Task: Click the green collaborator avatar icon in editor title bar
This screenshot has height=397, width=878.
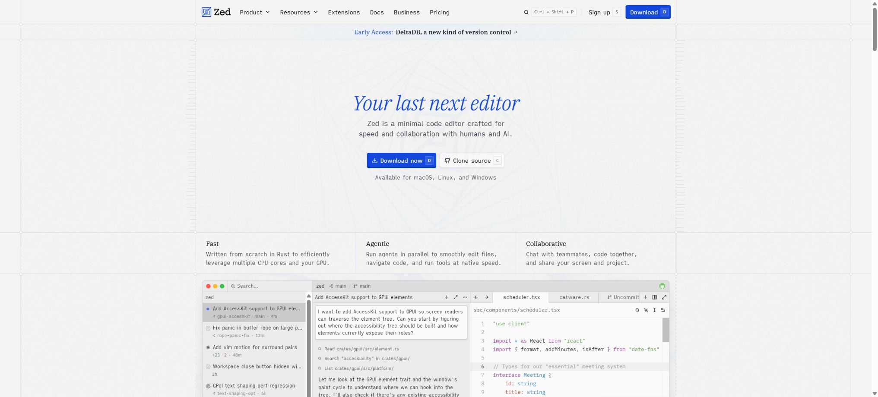Action: [x=662, y=286]
